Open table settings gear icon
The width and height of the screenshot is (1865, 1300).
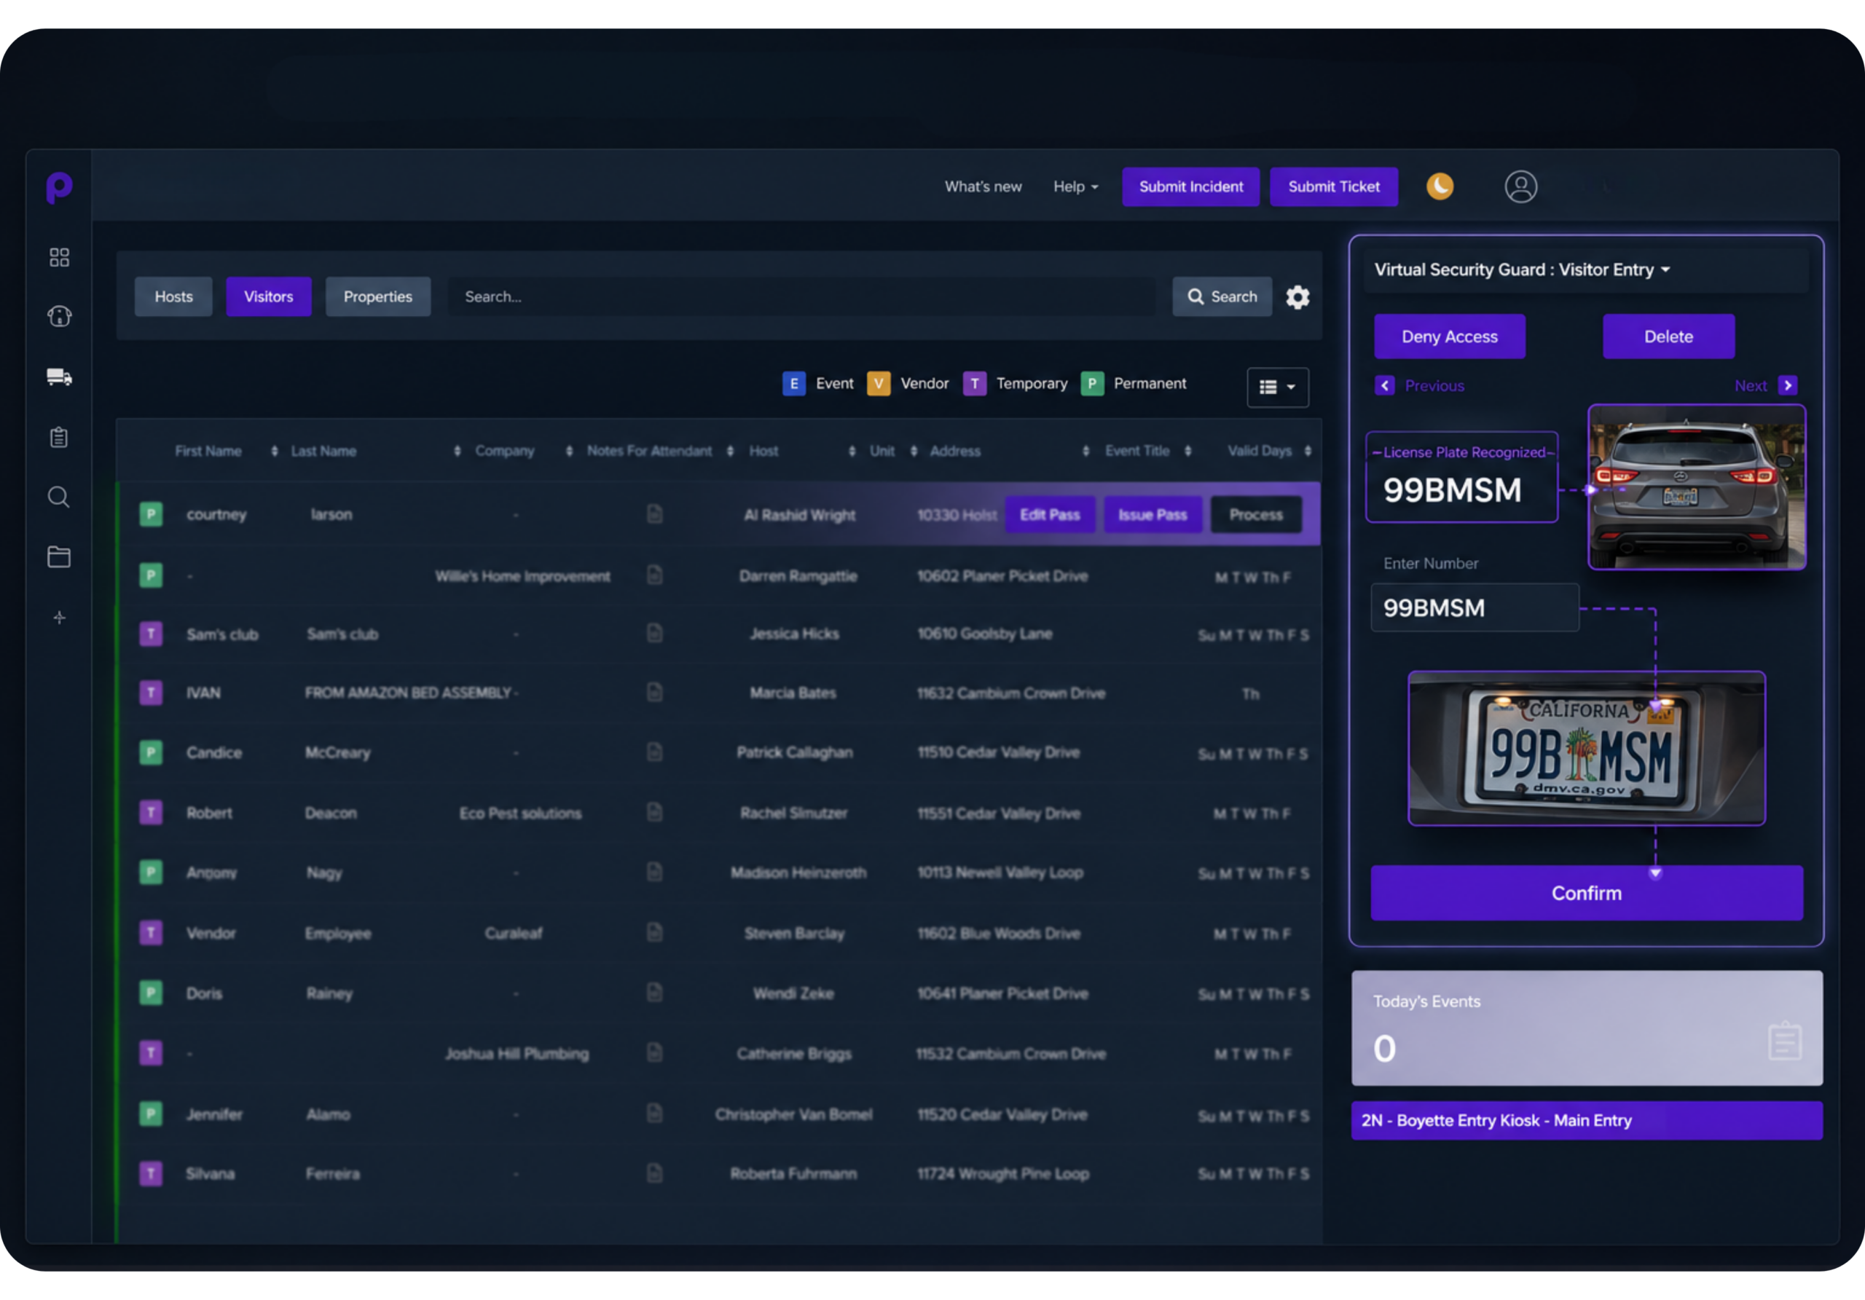1297,297
